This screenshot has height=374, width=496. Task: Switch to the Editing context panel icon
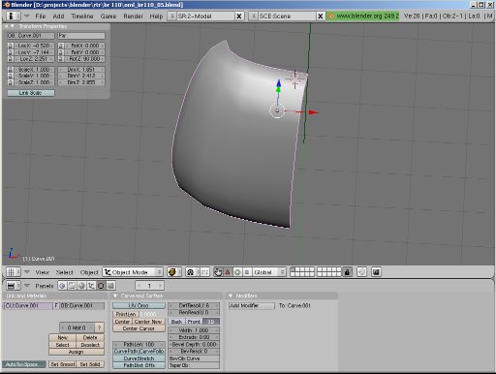(101, 286)
